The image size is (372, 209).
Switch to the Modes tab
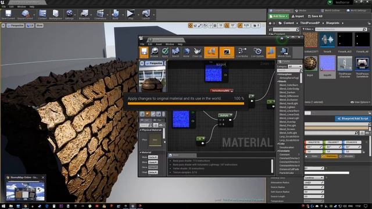tap(301, 10)
